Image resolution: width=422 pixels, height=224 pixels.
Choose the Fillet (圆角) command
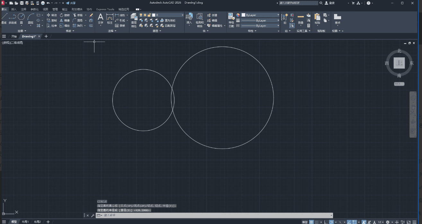pyautogui.click(x=78, y=20)
